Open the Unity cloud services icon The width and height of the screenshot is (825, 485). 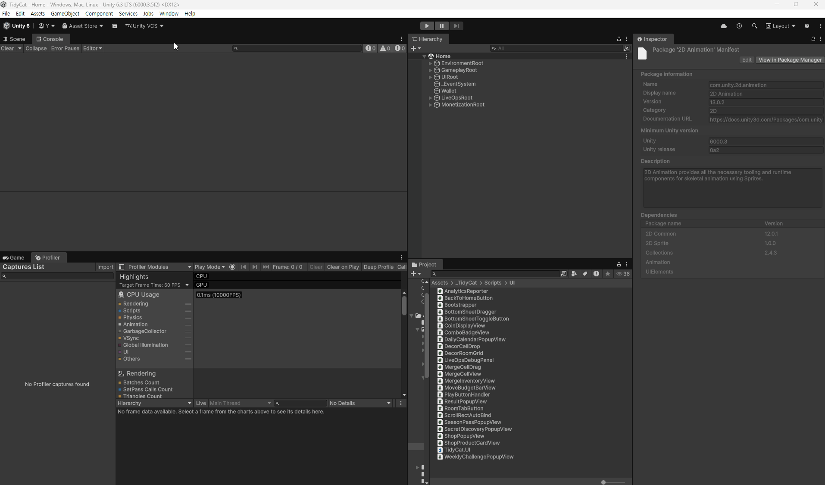(724, 26)
